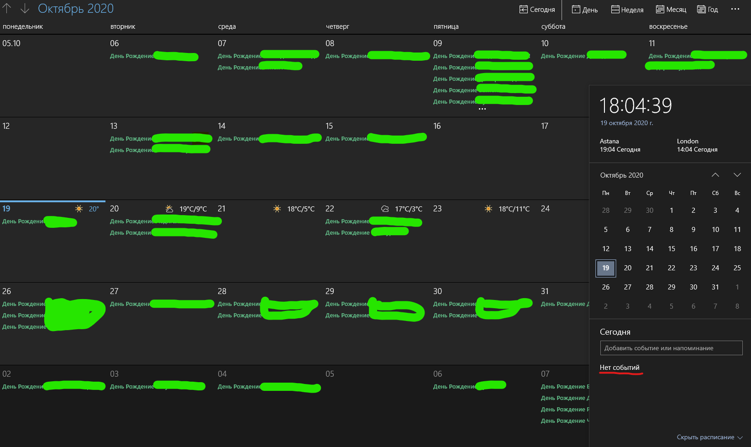Click the add event or reminder field
The width and height of the screenshot is (751, 447).
(671, 348)
